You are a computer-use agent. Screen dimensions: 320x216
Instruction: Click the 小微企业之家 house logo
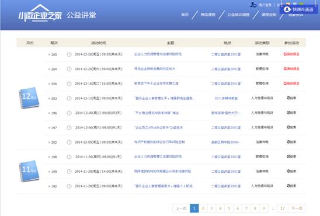(x=40, y=13)
